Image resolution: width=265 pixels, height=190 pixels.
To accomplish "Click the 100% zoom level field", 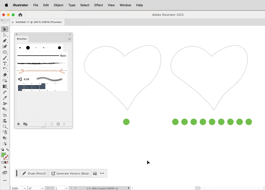I will 17,188.
